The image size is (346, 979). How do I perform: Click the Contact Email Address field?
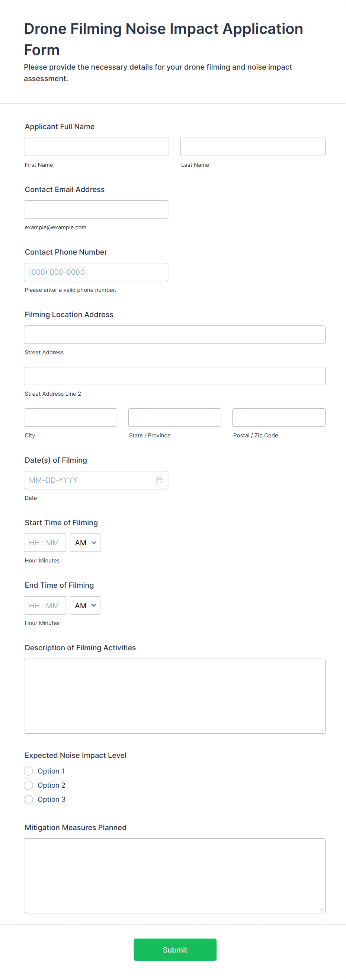(x=96, y=210)
